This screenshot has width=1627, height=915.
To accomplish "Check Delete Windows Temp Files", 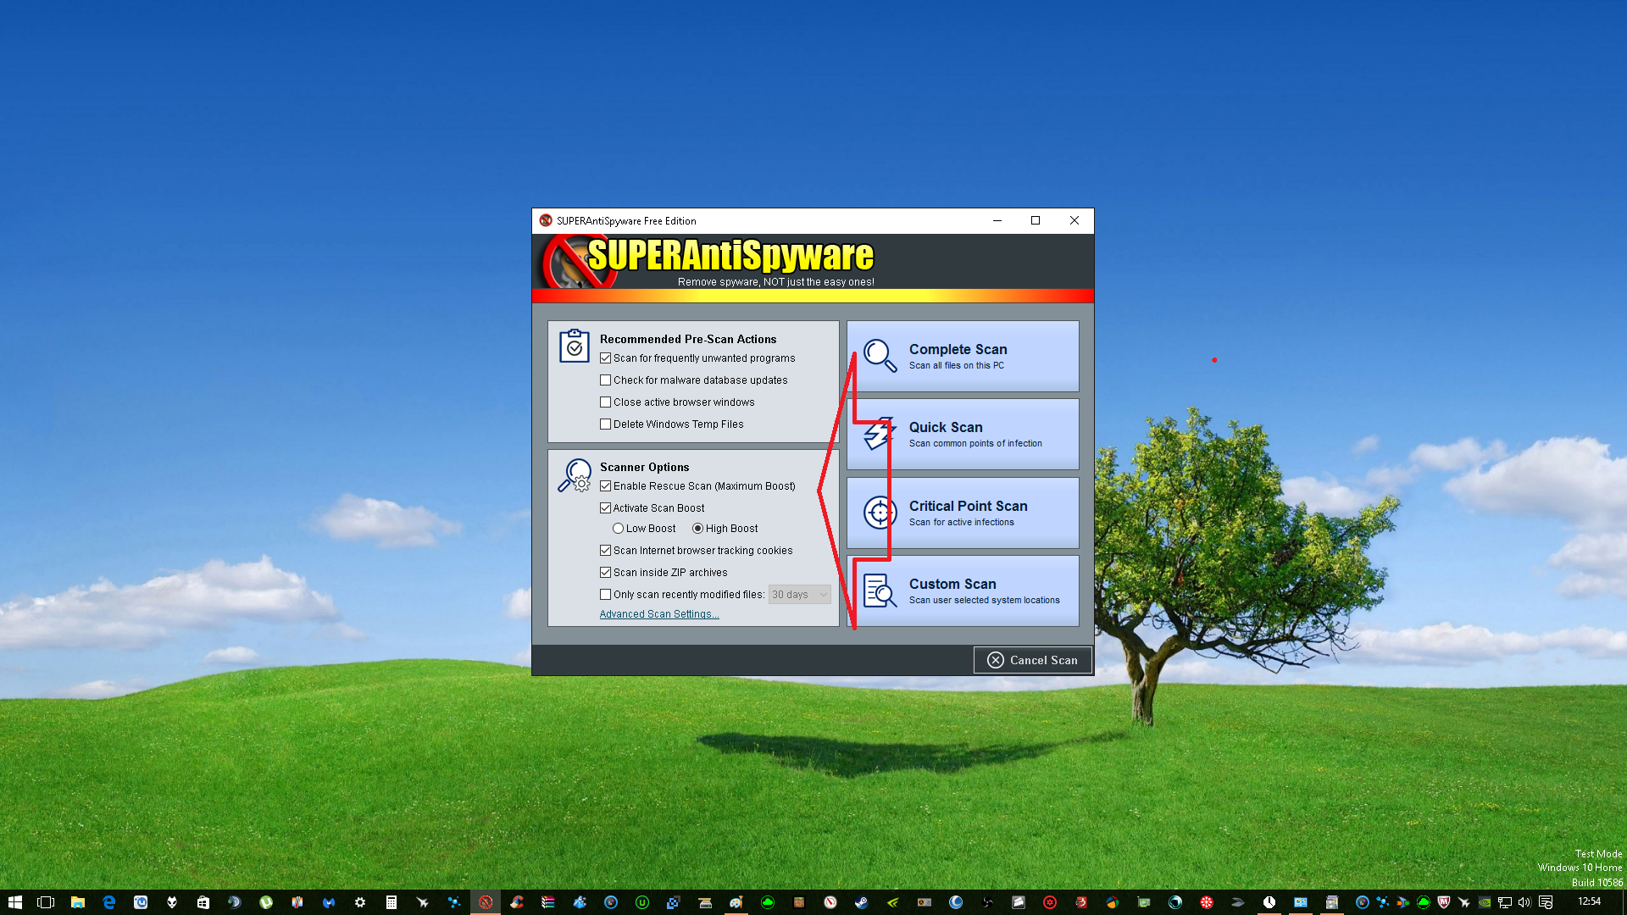I will 605,424.
